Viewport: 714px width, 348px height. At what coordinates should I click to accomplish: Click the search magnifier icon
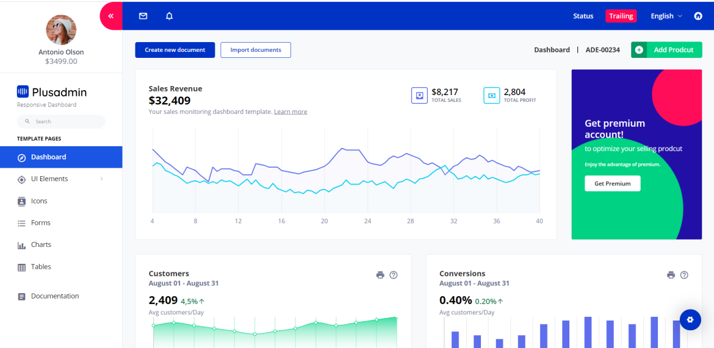pos(27,121)
